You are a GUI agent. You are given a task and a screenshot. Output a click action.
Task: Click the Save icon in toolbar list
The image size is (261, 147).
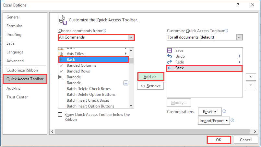pos(170,51)
